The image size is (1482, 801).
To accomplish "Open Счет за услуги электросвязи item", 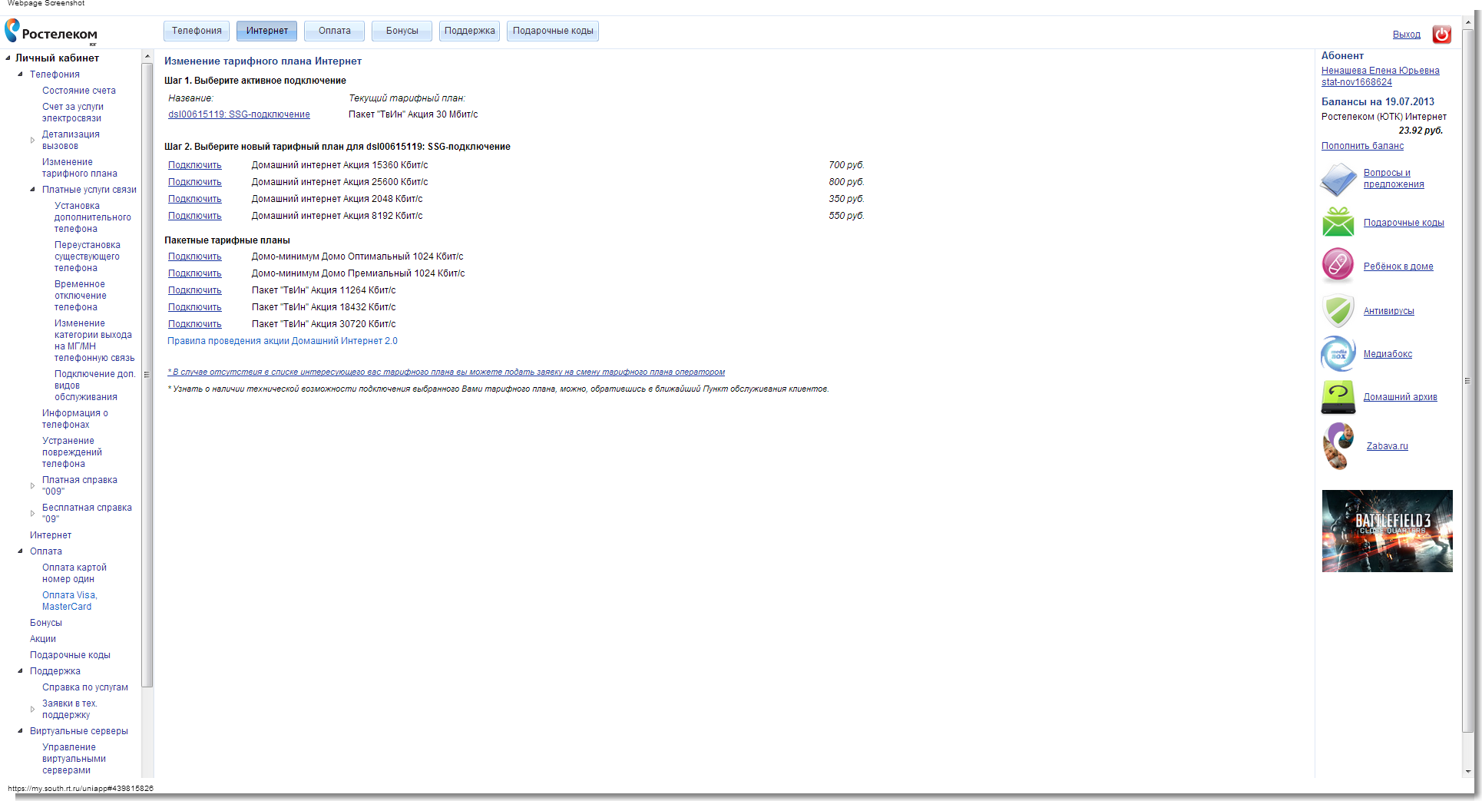I will tap(72, 112).
